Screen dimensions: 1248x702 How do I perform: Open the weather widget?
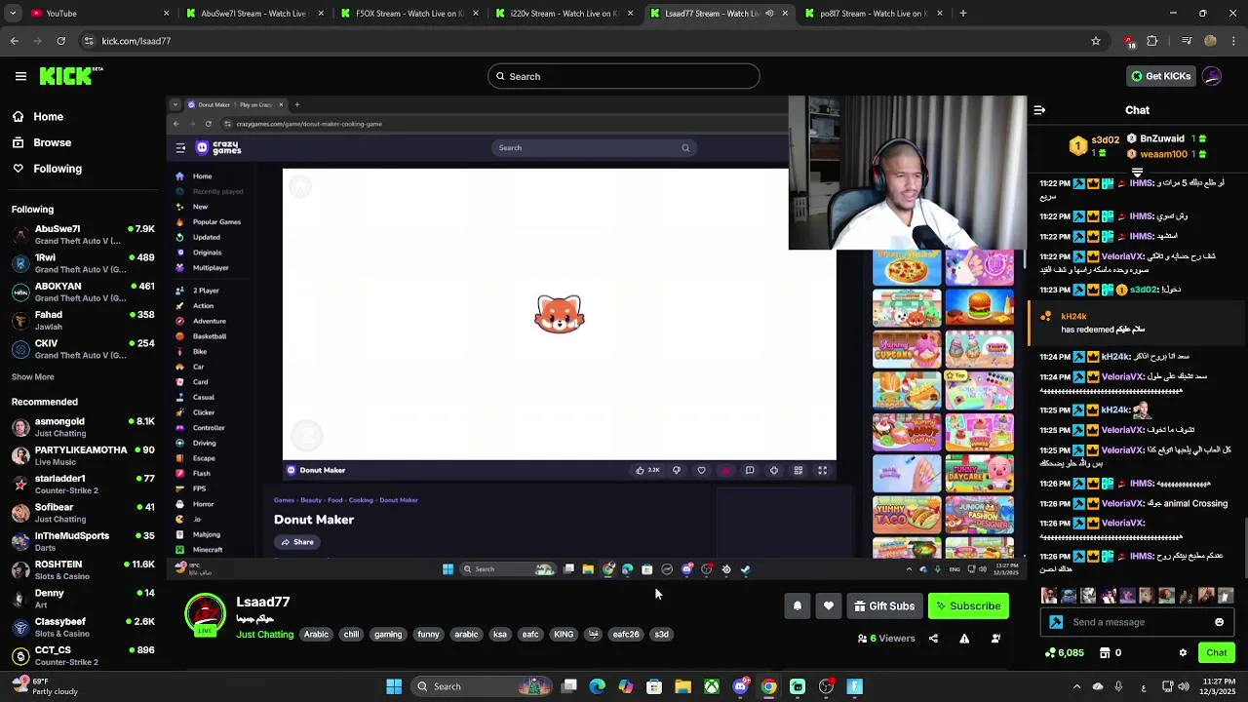pos(47,686)
